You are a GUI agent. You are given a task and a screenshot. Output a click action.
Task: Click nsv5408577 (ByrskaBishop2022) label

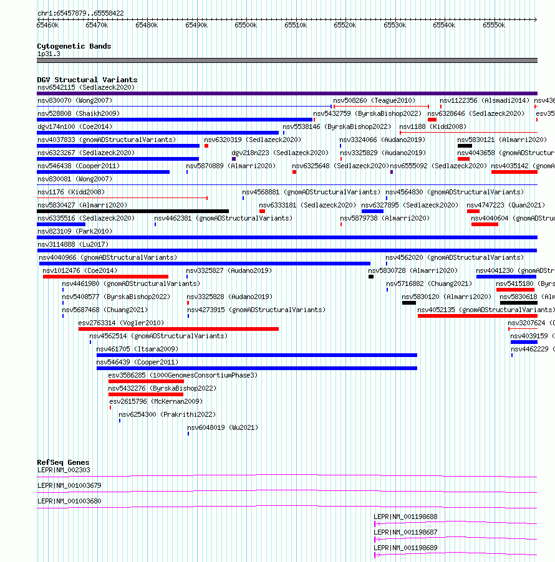pyautogui.click(x=116, y=297)
